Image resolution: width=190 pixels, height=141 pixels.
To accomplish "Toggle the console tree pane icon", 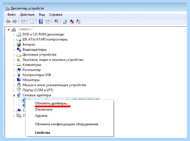I will 23,22.
